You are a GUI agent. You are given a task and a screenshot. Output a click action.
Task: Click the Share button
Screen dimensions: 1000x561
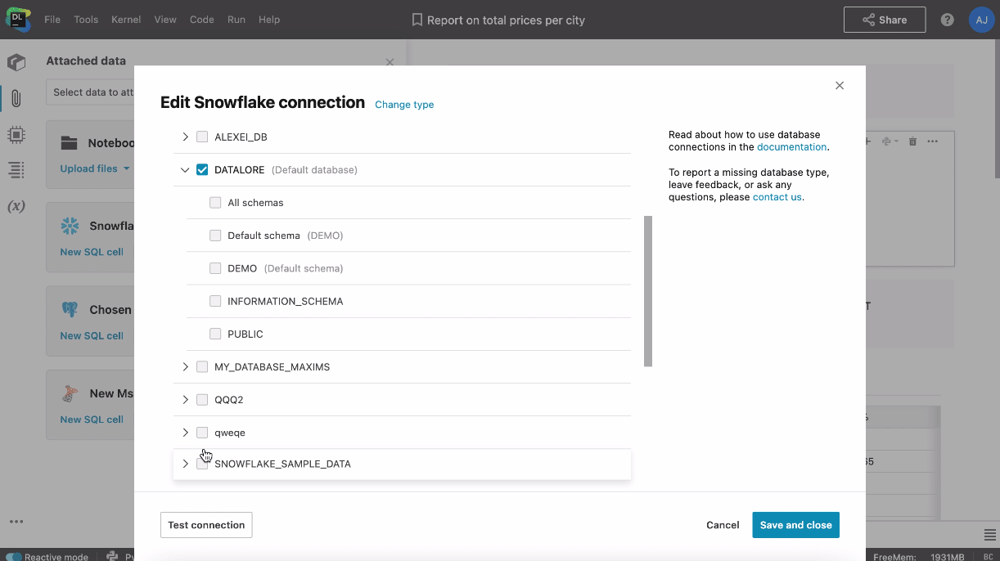885,20
